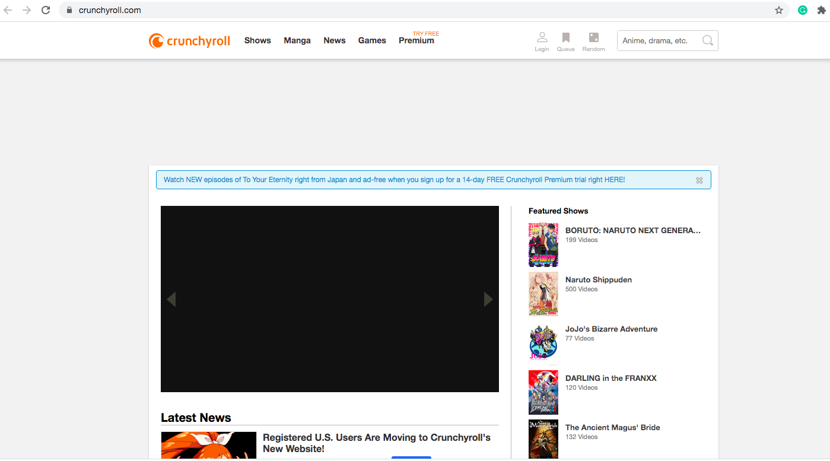Image resolution: width=830 pixels, height=461 pixels.
Task: Click the Featured Shows heading
Action: (x=558, y=211)
